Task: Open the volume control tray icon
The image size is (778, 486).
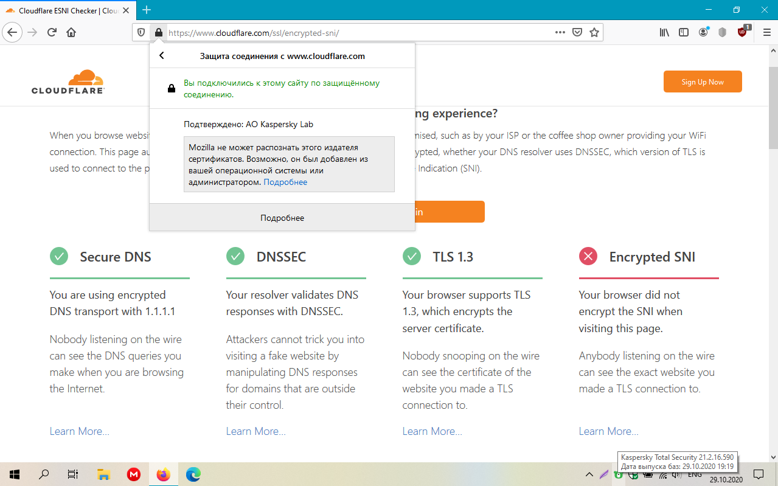Action: pos(676,474)
